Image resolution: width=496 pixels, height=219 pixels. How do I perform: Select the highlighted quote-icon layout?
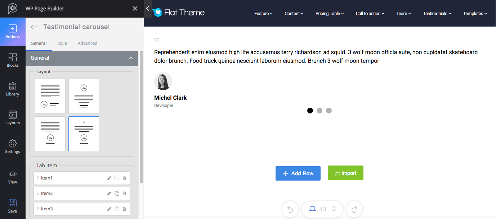pyautogui.click(x=84, y=134)
